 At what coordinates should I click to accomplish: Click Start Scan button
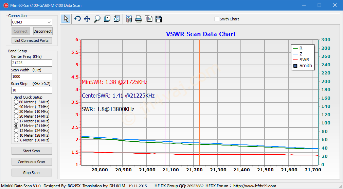pos(32,151)
